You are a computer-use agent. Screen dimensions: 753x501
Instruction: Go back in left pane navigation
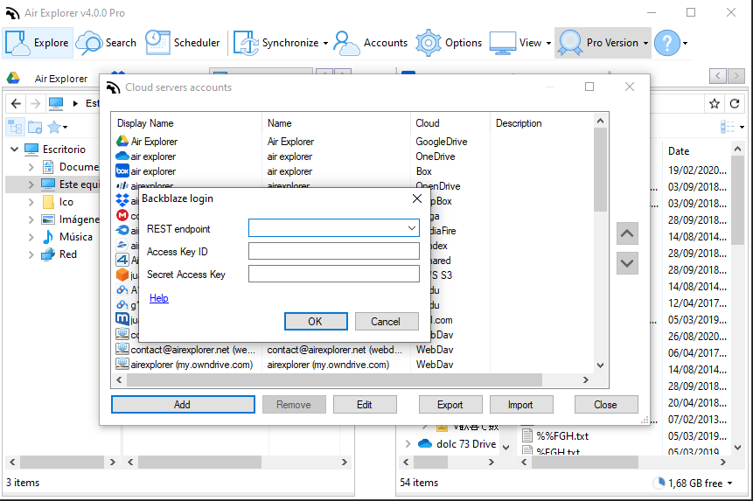point(16,103)
